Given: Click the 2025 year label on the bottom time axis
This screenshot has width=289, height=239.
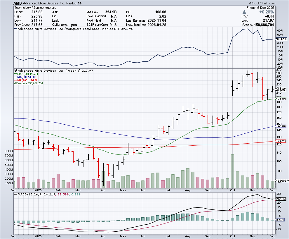Looking at the screenshot, I should tap(39, 235).
